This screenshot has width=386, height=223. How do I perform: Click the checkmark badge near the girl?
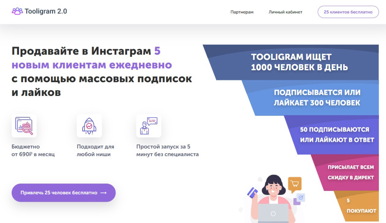coord(301,198)
